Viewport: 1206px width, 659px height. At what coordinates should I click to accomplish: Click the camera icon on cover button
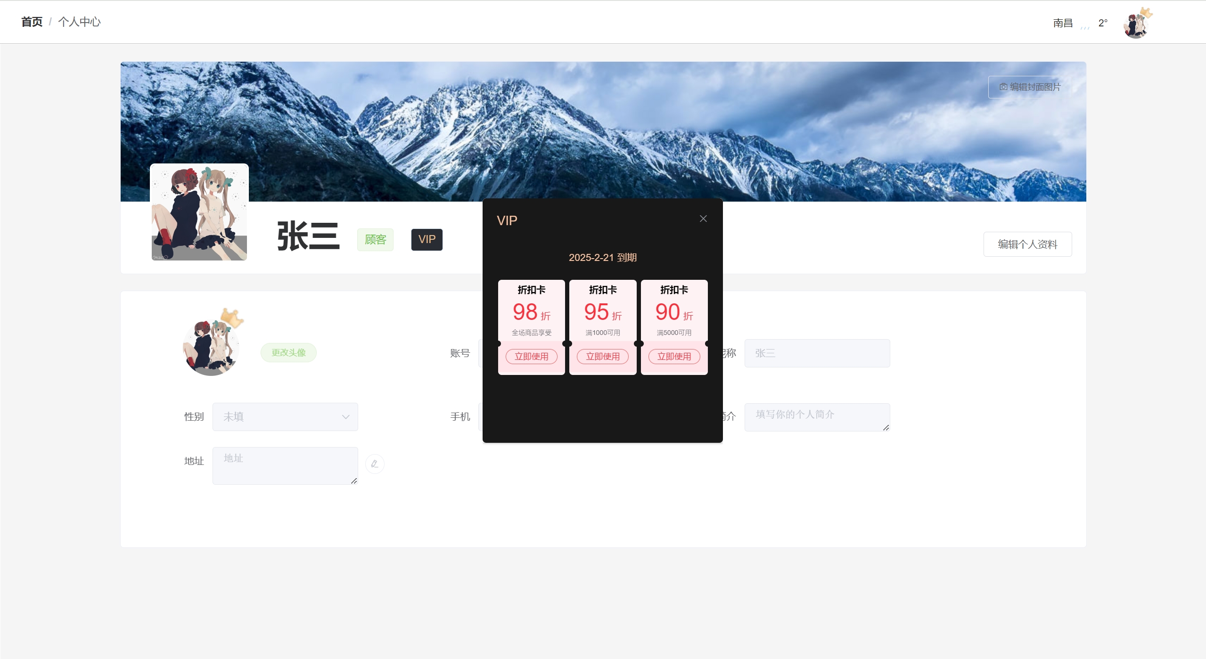(1003, 87)
